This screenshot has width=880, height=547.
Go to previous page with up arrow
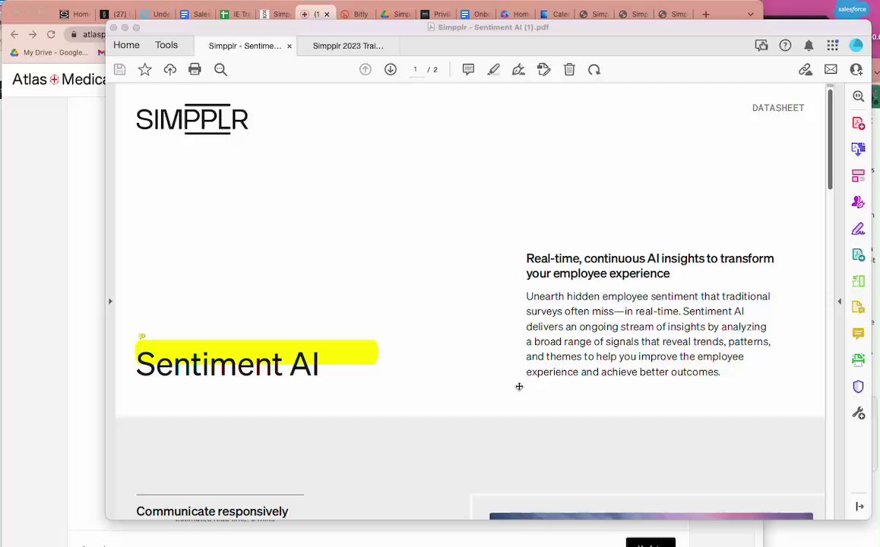[x=366, y=70]
